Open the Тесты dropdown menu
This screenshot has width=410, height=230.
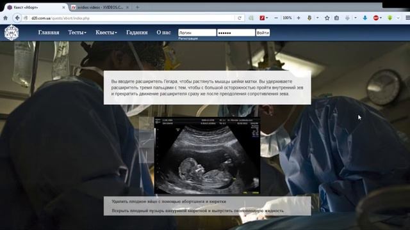pyautogui.click(x=77, y=33)
